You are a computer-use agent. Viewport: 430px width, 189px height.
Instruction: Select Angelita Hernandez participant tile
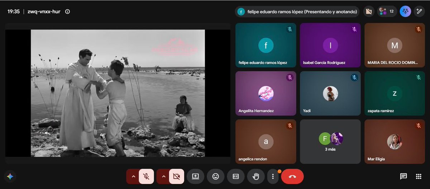coord(266,93)
